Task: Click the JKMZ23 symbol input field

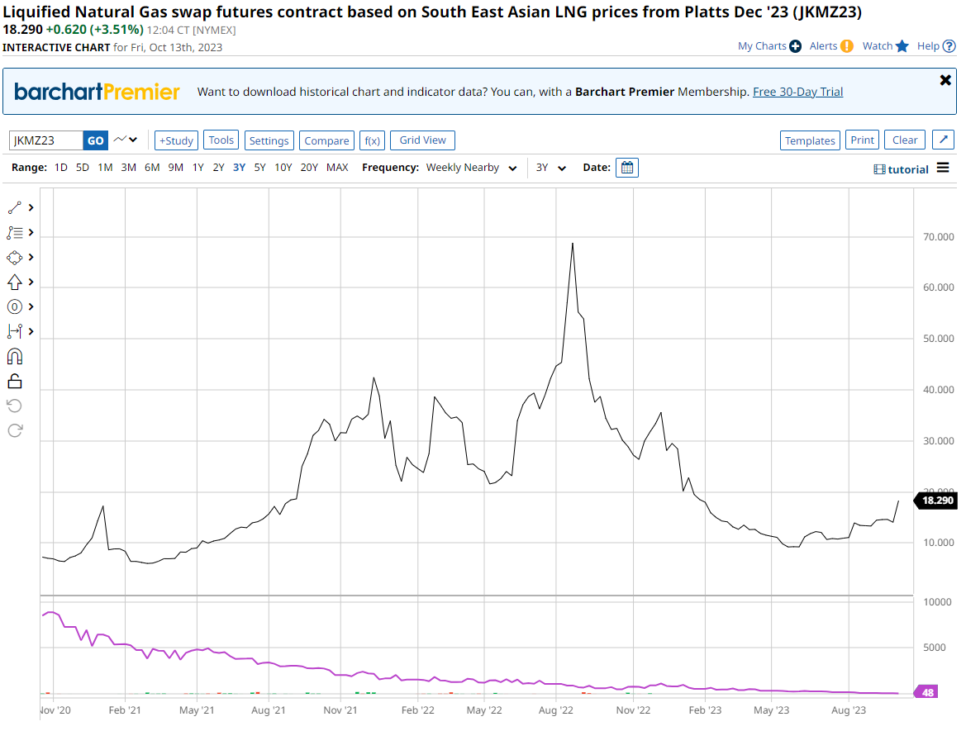Action: [x=46, y=140]
